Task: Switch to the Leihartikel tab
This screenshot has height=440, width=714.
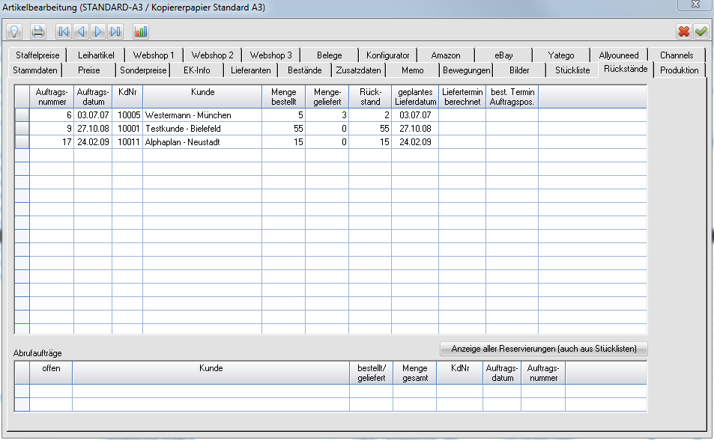Action: tap(96, 55)
